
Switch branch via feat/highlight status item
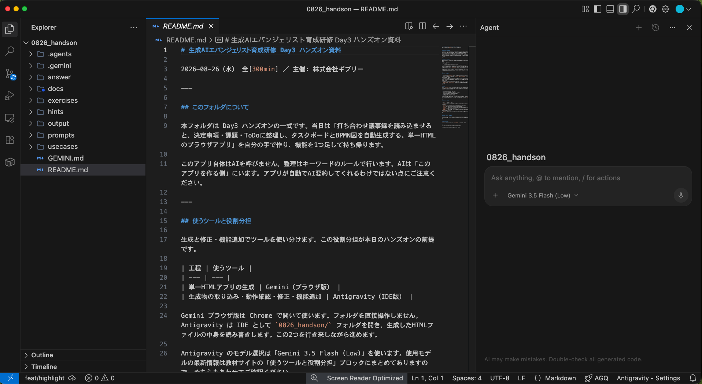tap(45, 378)
